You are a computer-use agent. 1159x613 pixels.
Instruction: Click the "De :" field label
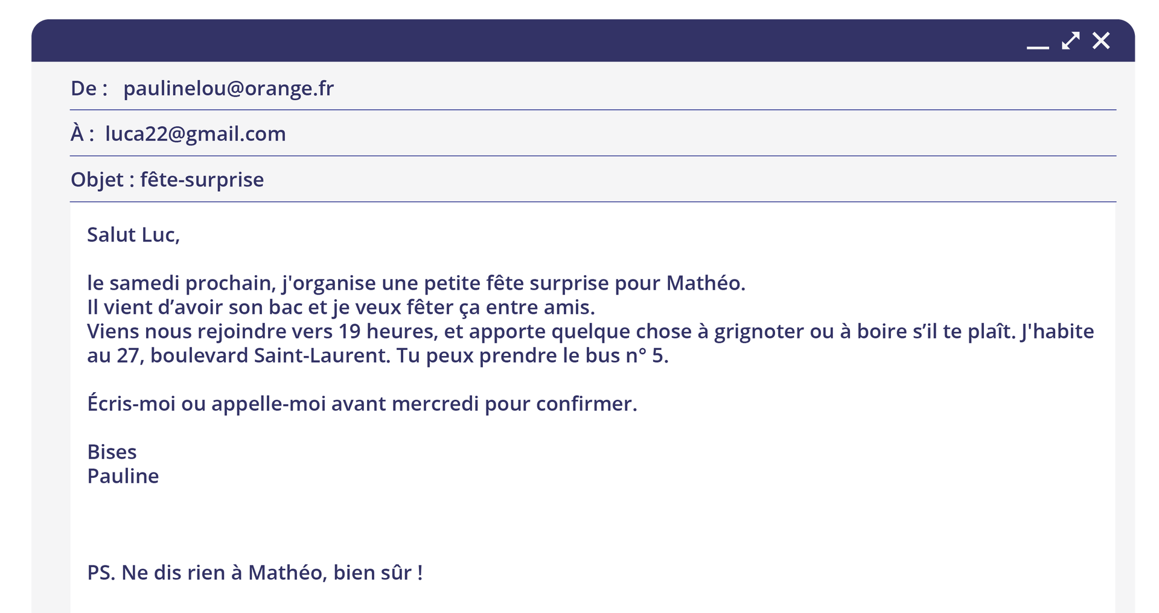click(89, 89)
